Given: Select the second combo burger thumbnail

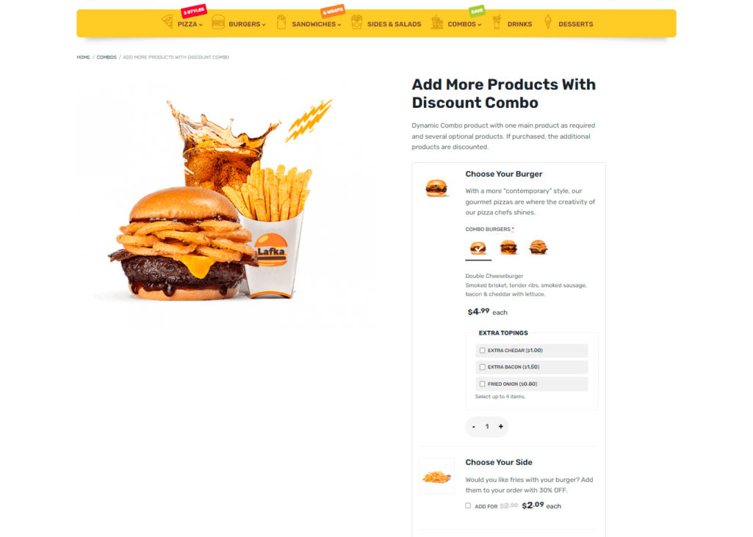Looking at the screenshot, I should point(508,247).
